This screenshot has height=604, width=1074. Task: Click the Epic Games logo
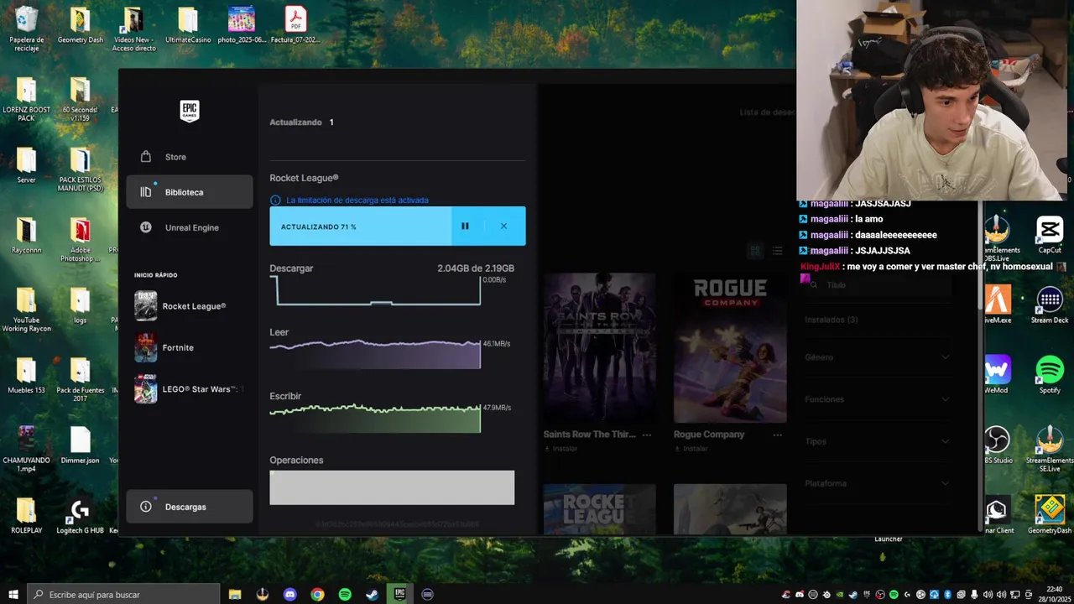190,111
